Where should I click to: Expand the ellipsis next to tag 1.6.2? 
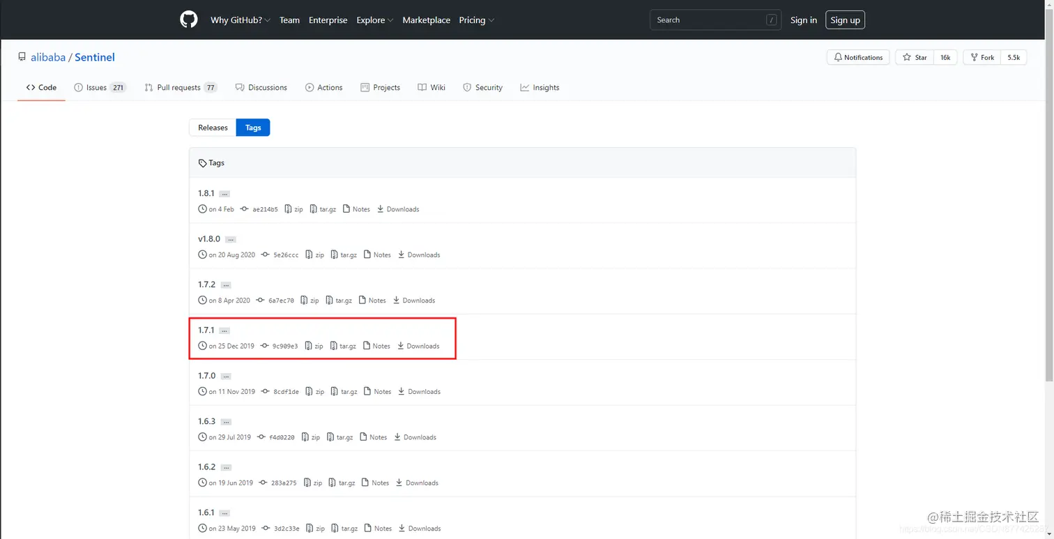coord(225,467)
